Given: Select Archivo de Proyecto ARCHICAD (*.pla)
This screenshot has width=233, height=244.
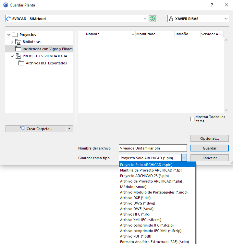Looking at the screenshot, I should click(157, 181).
